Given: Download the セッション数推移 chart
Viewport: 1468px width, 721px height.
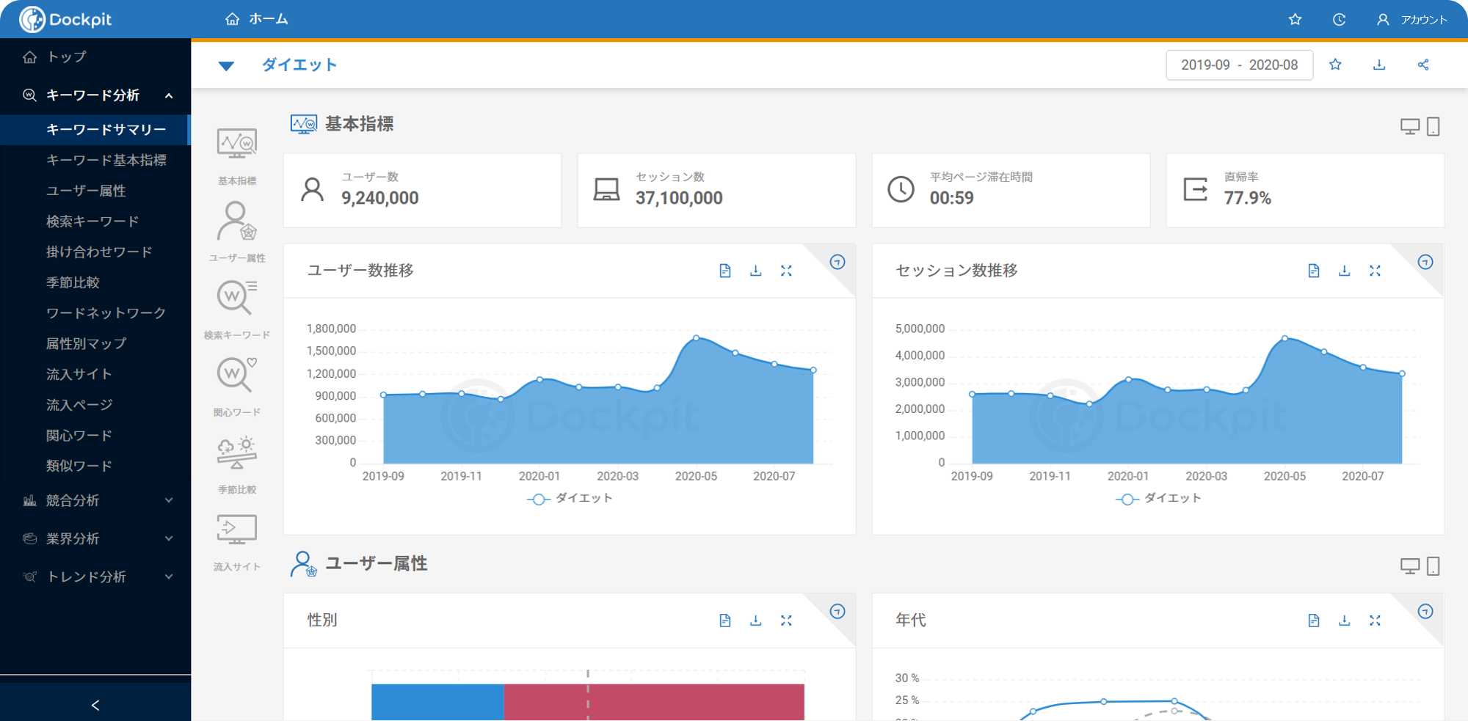Looking at the screenshot, I should (1344, 271).
